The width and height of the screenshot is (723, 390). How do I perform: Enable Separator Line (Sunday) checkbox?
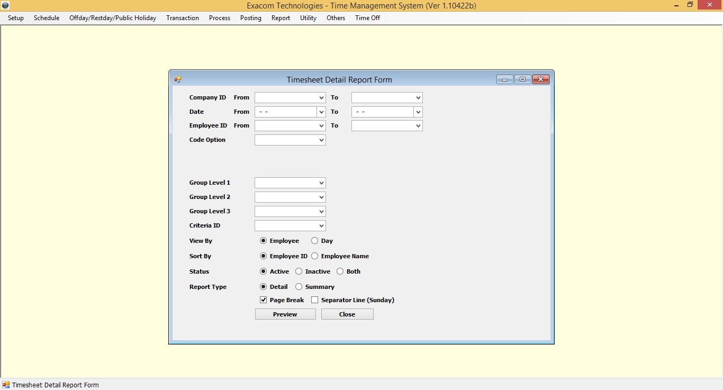[x=315, y=300]
